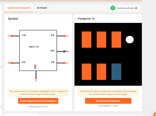Click the ME3116 symbol body
This screenshot has width=156, height=116.
coord(38,50)
